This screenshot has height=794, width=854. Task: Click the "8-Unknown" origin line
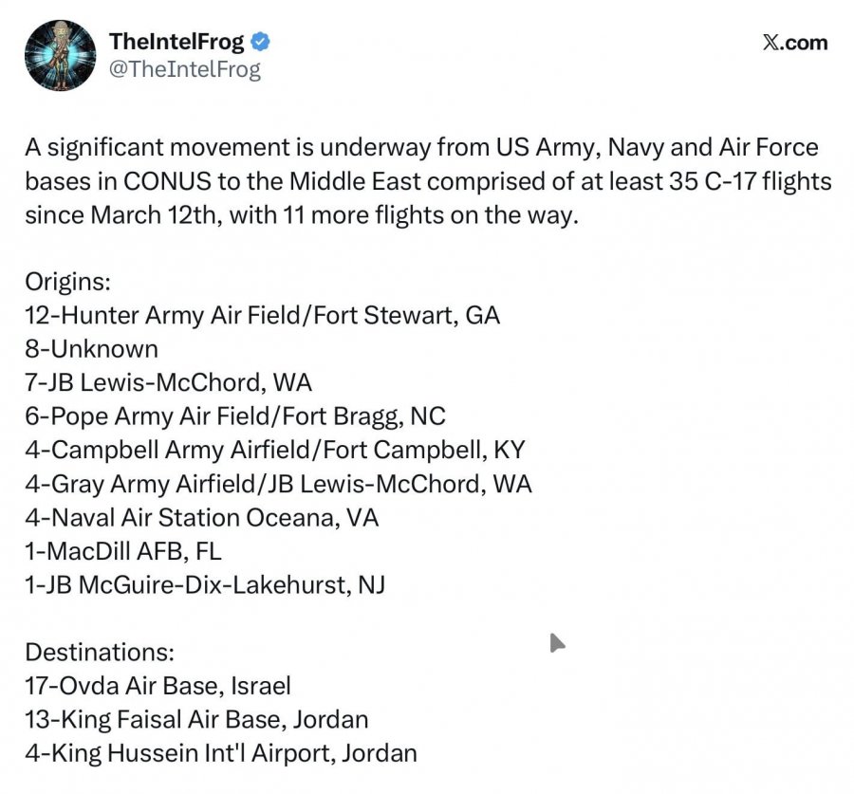[x=91, y=349]
